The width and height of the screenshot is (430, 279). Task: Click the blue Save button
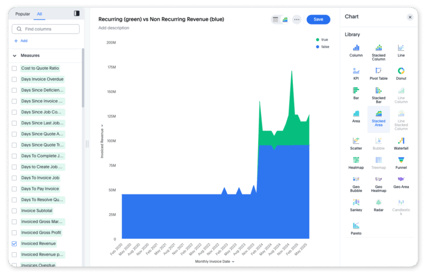pos(318,20)
